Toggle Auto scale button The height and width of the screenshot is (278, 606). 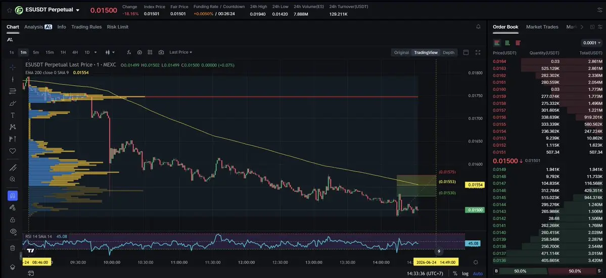[x=478, y=273]
